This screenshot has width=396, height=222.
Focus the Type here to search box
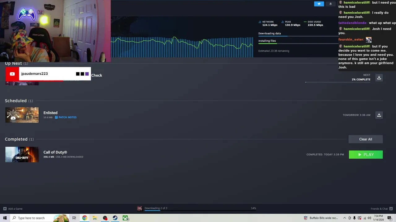coord(39,218)
